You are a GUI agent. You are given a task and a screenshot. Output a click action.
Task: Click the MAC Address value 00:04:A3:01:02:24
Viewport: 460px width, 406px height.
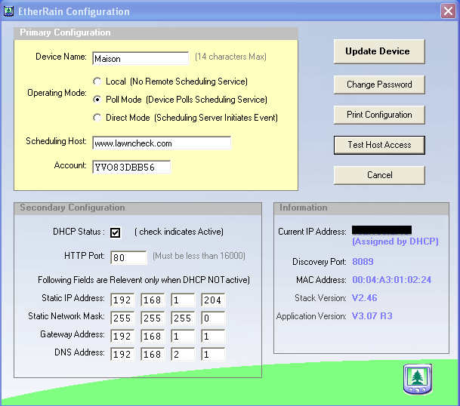tap(392, 280)
